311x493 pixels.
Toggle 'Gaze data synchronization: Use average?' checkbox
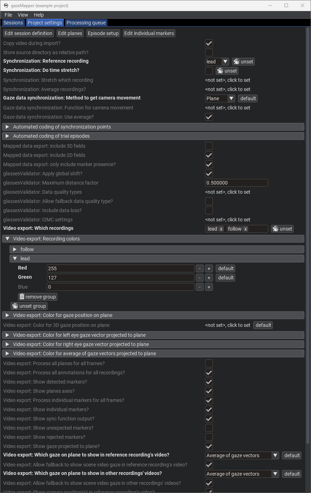pos(209,117)
